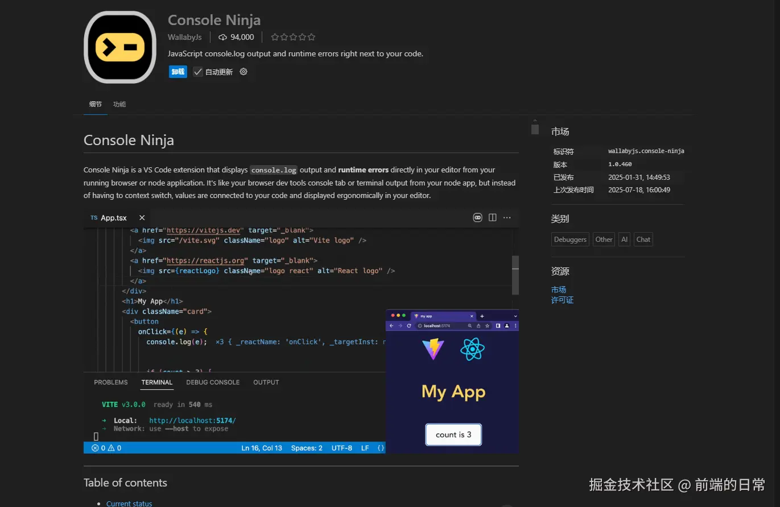Click the published date 2025-01-31, 14:49:53
Viewport: 780px width, 507px height.
coord(639,178)
